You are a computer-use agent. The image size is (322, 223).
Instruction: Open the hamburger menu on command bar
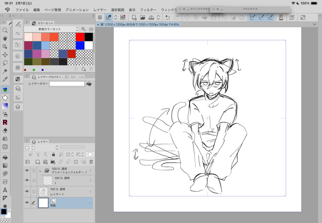[x=100, y=17]
